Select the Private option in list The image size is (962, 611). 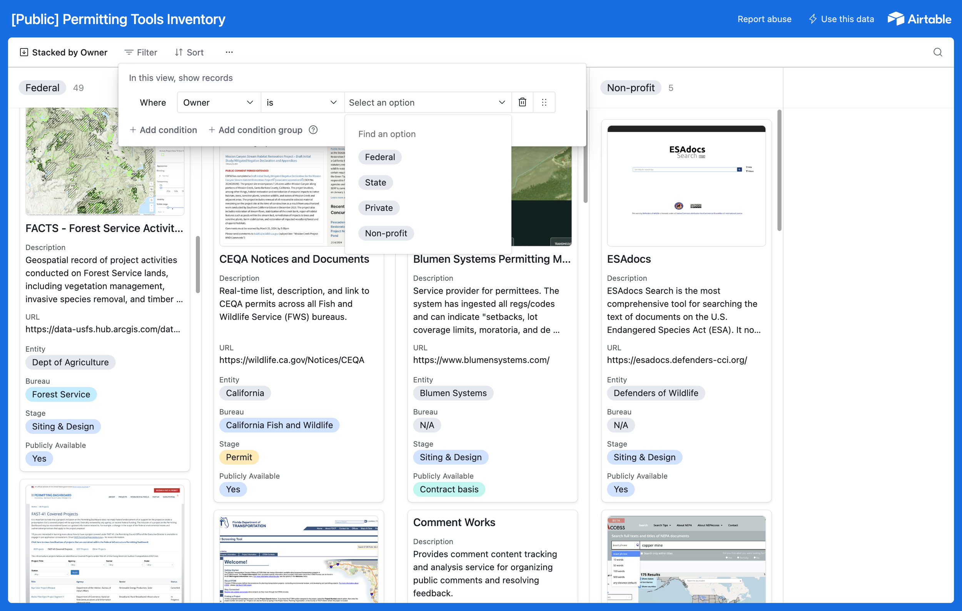tap(378, 208)
